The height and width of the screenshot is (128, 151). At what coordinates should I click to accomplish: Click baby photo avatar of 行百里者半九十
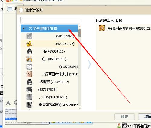[x=29, y=74]
